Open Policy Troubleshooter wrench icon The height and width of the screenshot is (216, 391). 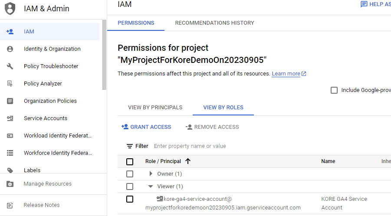(10, 66)
